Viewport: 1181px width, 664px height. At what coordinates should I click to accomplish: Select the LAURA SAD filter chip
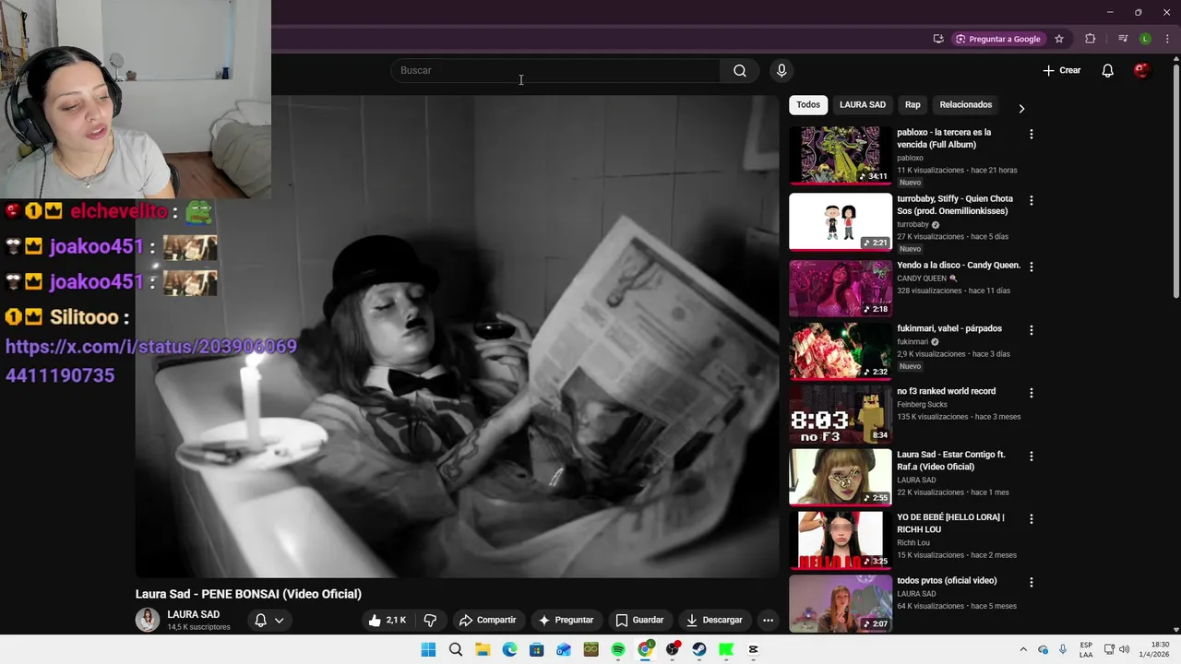(x=863, y=105)
